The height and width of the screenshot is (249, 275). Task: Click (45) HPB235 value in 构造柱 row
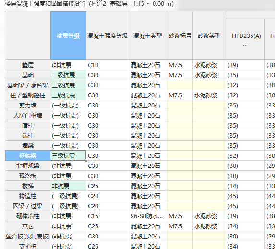[x=245, y=196]
